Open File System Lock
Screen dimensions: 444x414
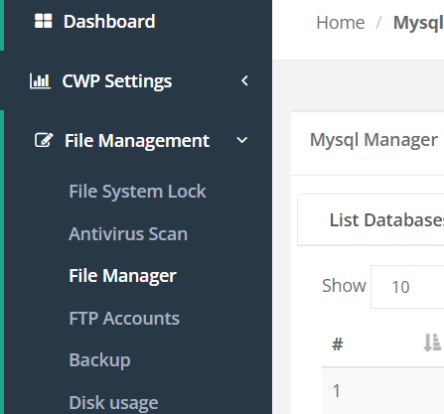137,192
